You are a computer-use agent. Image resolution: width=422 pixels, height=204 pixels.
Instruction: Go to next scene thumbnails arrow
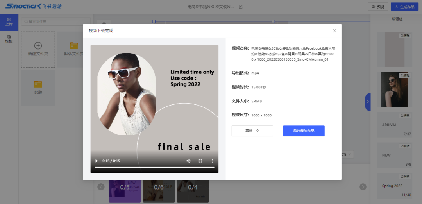point(363,187)
